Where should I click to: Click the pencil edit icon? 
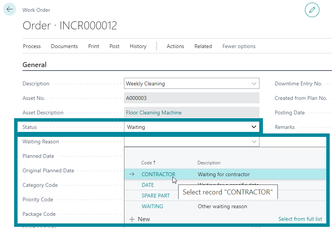tap(312, 10)
